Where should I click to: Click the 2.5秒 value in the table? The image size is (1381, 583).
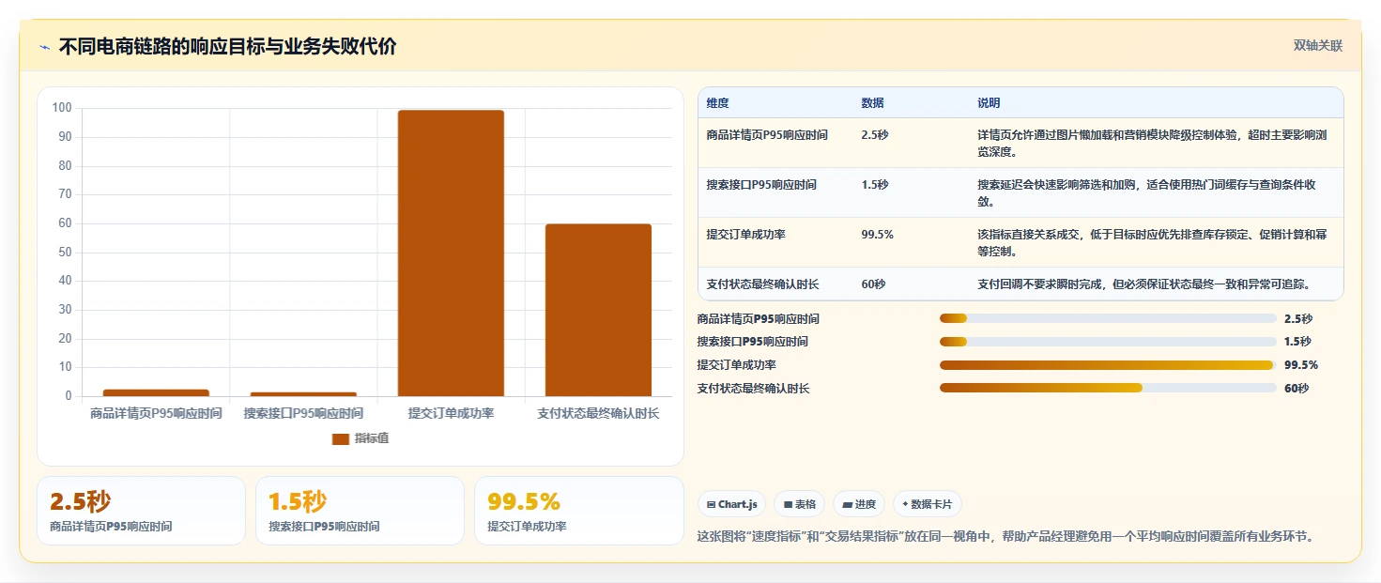click(874, 135)
